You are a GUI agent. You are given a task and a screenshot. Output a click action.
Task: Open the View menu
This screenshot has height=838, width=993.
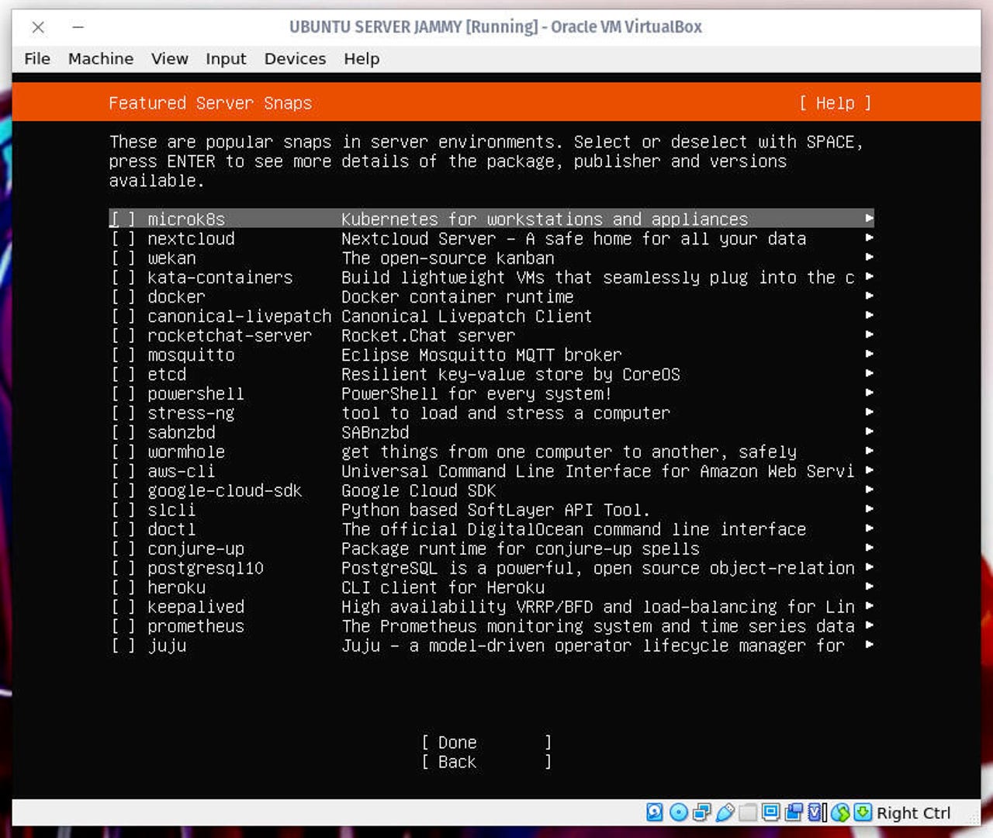click(170, 59)
